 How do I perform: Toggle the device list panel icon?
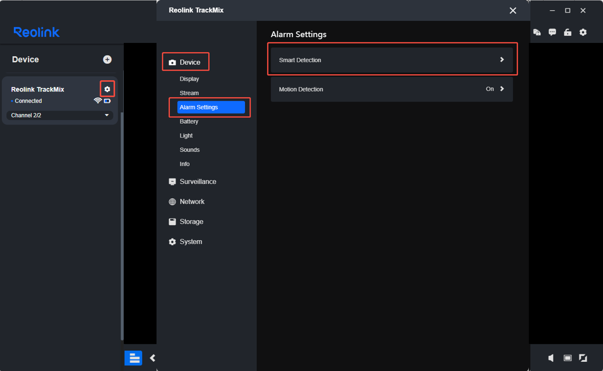pyautogui.click(x=133, y=358)
